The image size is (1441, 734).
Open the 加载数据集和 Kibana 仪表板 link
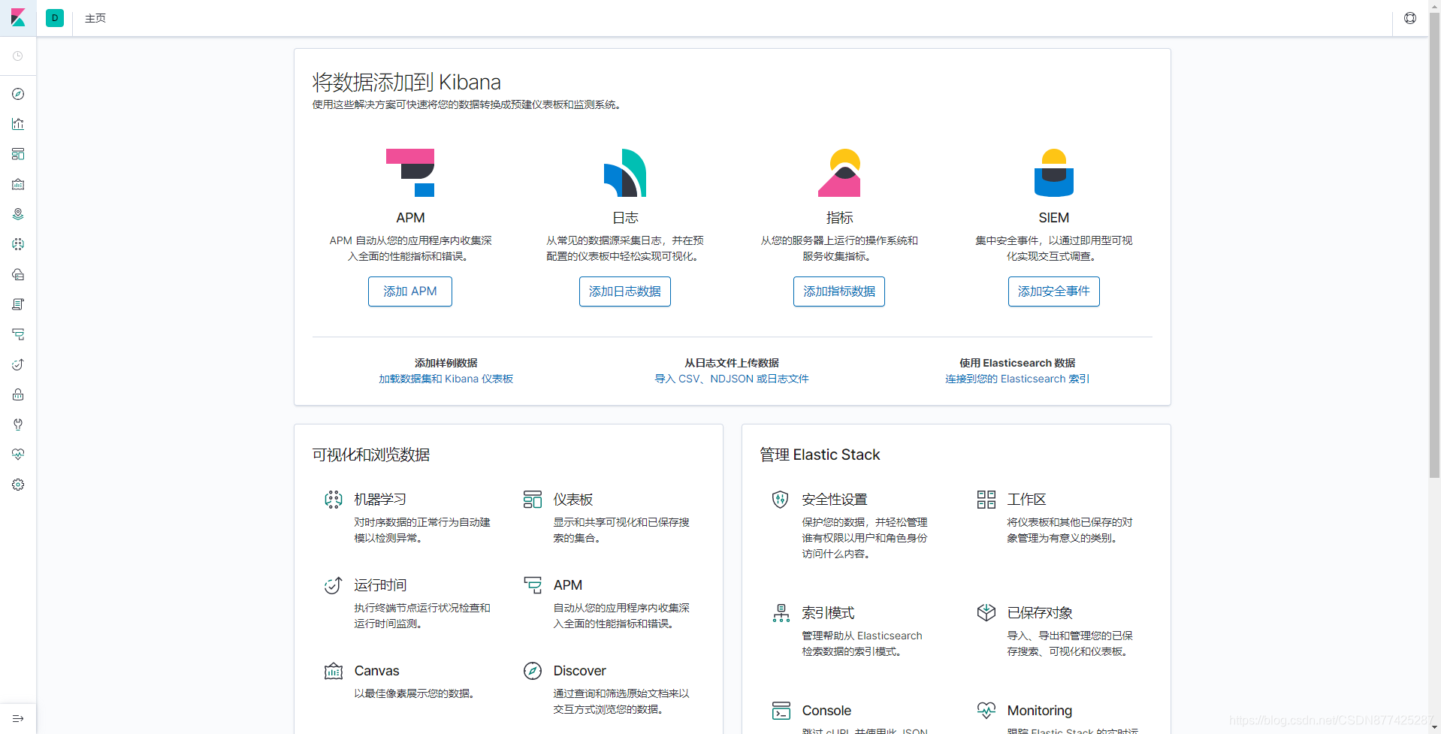[446, 379]
